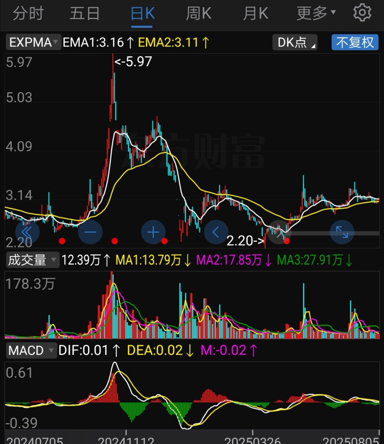Tap the 12.39万 volume value
The image size is (384, 444).
[x=86, y=260]
